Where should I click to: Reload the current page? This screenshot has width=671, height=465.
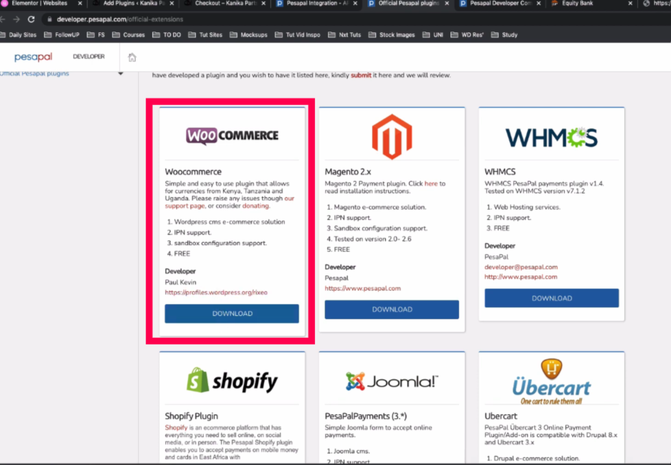31,19
